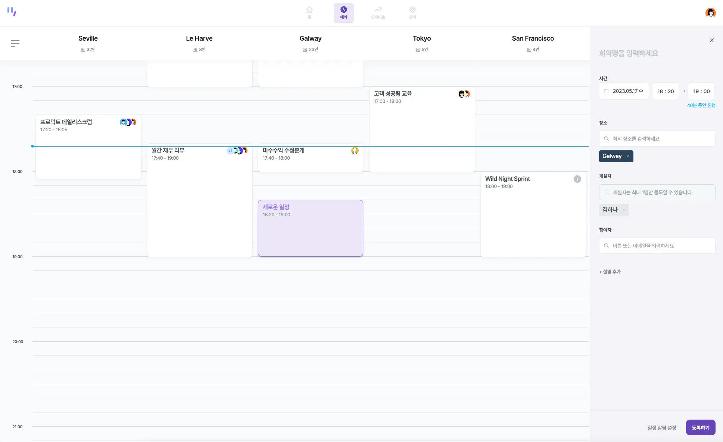Screen dimensions: 723x442
Task: Focus the participants name or email field
Action: pyautogui.click(x=657, y=246)
